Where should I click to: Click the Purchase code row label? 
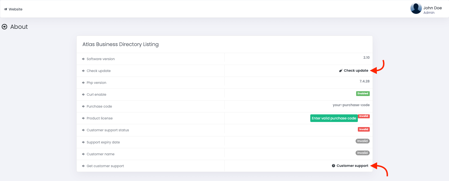pyautogui.click(x=99, y=106)
